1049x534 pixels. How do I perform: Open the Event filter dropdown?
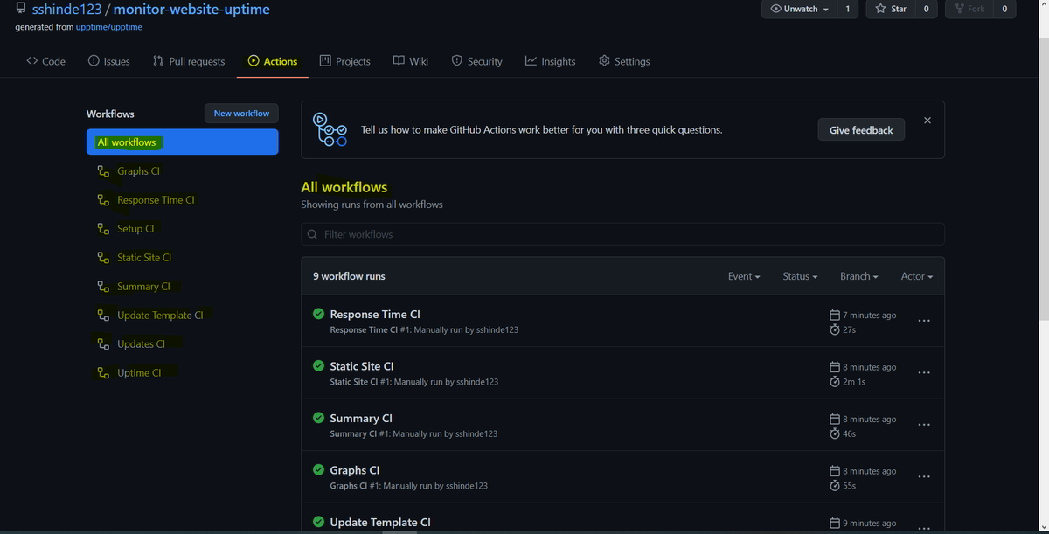(743, 275)
